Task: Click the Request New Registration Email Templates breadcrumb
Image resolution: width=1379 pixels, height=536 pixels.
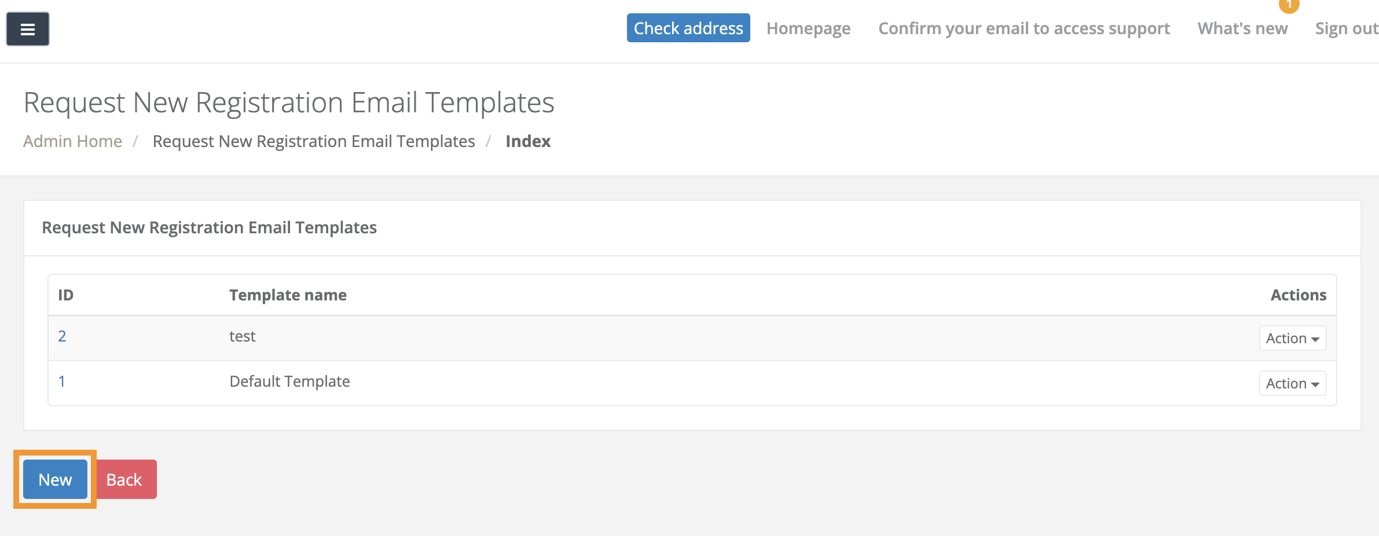Action: 313,141
